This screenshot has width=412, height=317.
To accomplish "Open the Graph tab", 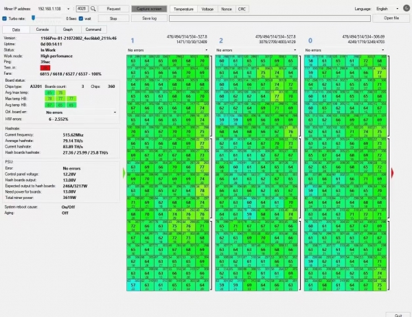I will 68,30.
